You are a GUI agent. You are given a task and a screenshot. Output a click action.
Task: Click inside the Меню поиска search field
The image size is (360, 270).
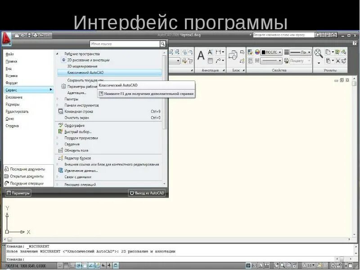(x=125, y=44)
